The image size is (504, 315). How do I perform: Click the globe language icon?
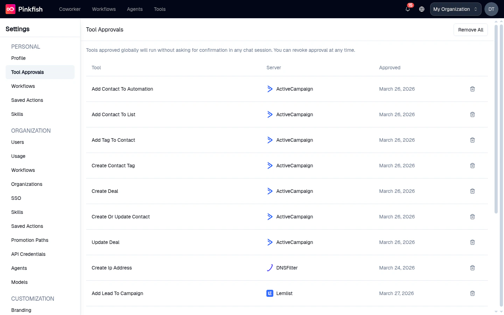tap(421, 9)
